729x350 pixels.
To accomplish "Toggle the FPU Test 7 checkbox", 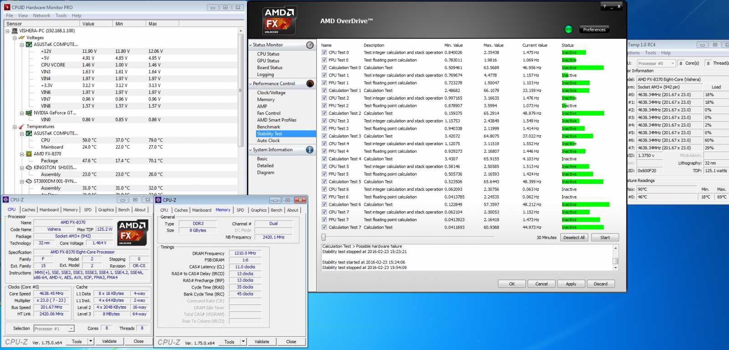I will [324, 220].
